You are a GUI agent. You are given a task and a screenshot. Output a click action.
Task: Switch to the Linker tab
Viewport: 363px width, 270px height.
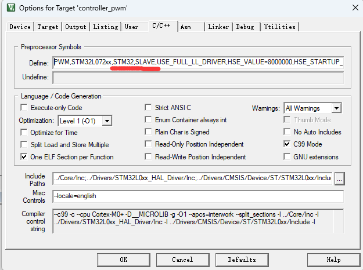(x=218, y=27)
